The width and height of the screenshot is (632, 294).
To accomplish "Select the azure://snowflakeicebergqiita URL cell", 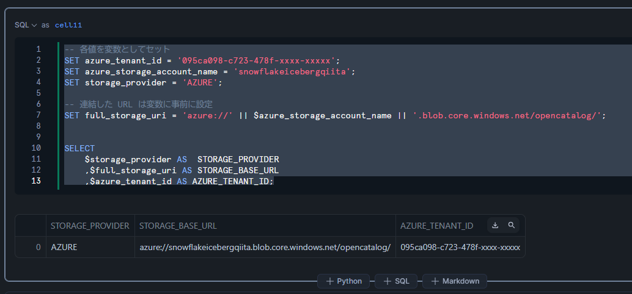I will click(x=265, y=247).
